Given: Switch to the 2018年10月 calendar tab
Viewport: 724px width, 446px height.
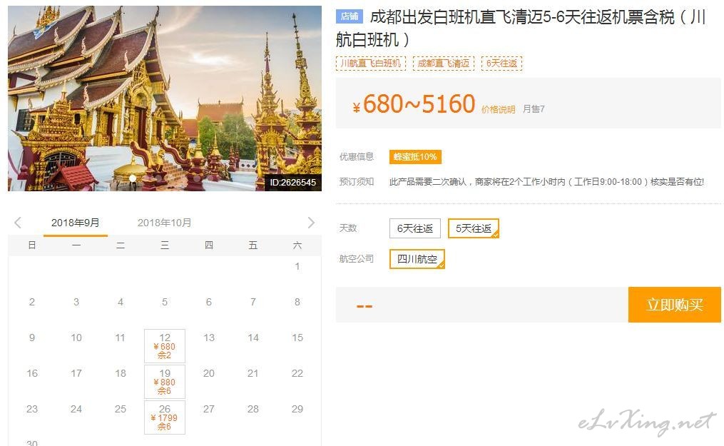Looking at the screenshot, I should point(164,223).
